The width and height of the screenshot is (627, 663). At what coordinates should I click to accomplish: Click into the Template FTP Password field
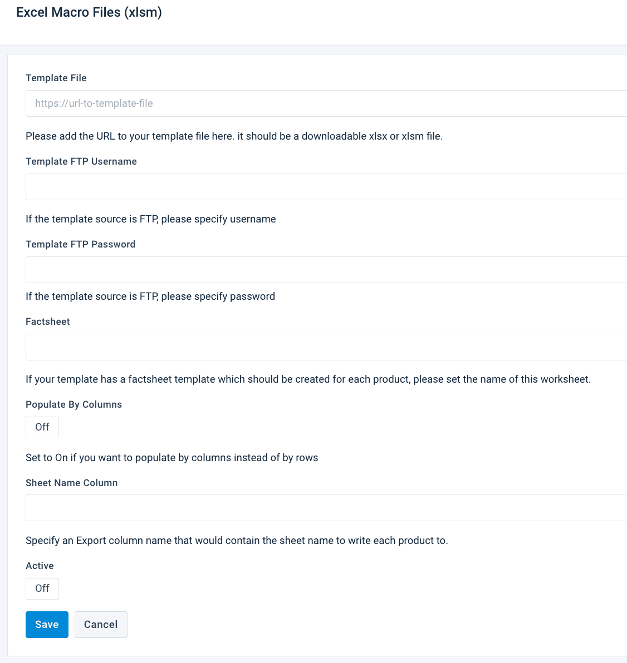(326, 270)
